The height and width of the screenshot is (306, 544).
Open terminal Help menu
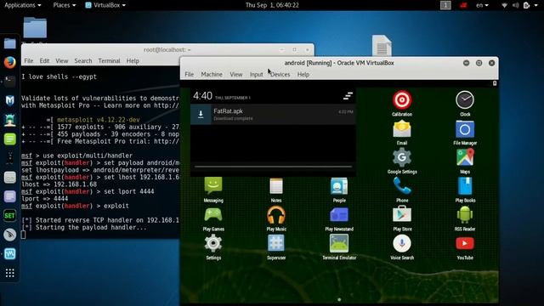point(133,60)
